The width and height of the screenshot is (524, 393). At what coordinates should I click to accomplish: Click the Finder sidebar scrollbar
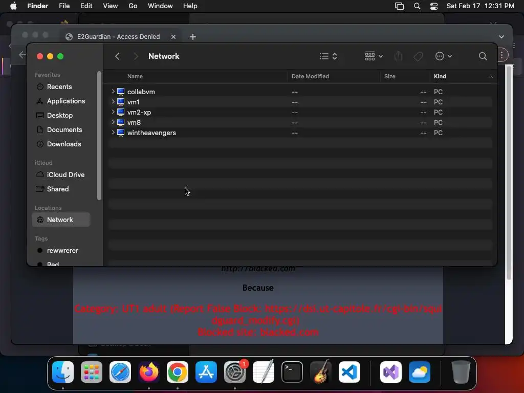[x=99, y=136]
